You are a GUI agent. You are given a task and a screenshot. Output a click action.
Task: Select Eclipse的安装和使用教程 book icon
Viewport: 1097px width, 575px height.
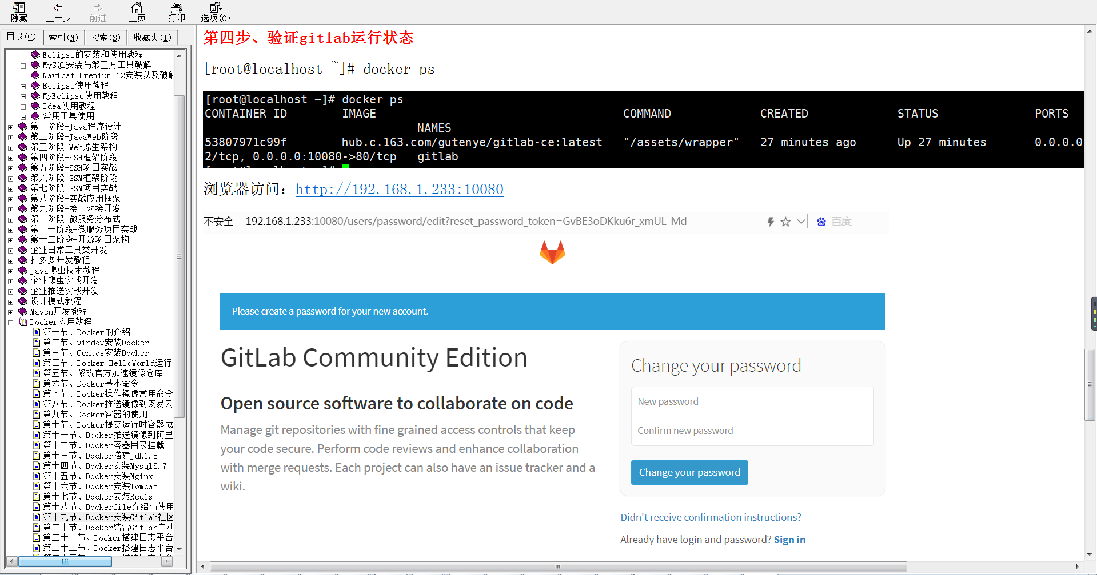coord(35,55)
